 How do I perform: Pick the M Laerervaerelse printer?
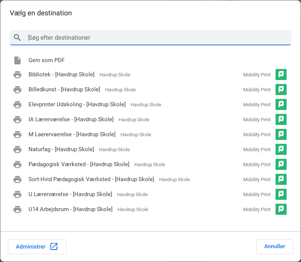click(72, 134)
